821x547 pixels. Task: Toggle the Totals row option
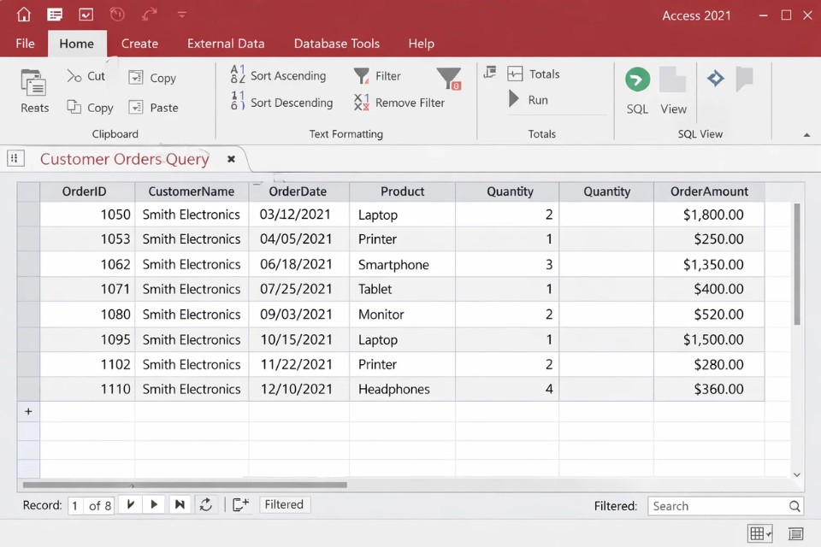click(x=534, y=74)
